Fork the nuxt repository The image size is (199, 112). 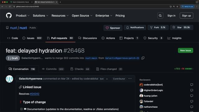click(x=158, y=27)
